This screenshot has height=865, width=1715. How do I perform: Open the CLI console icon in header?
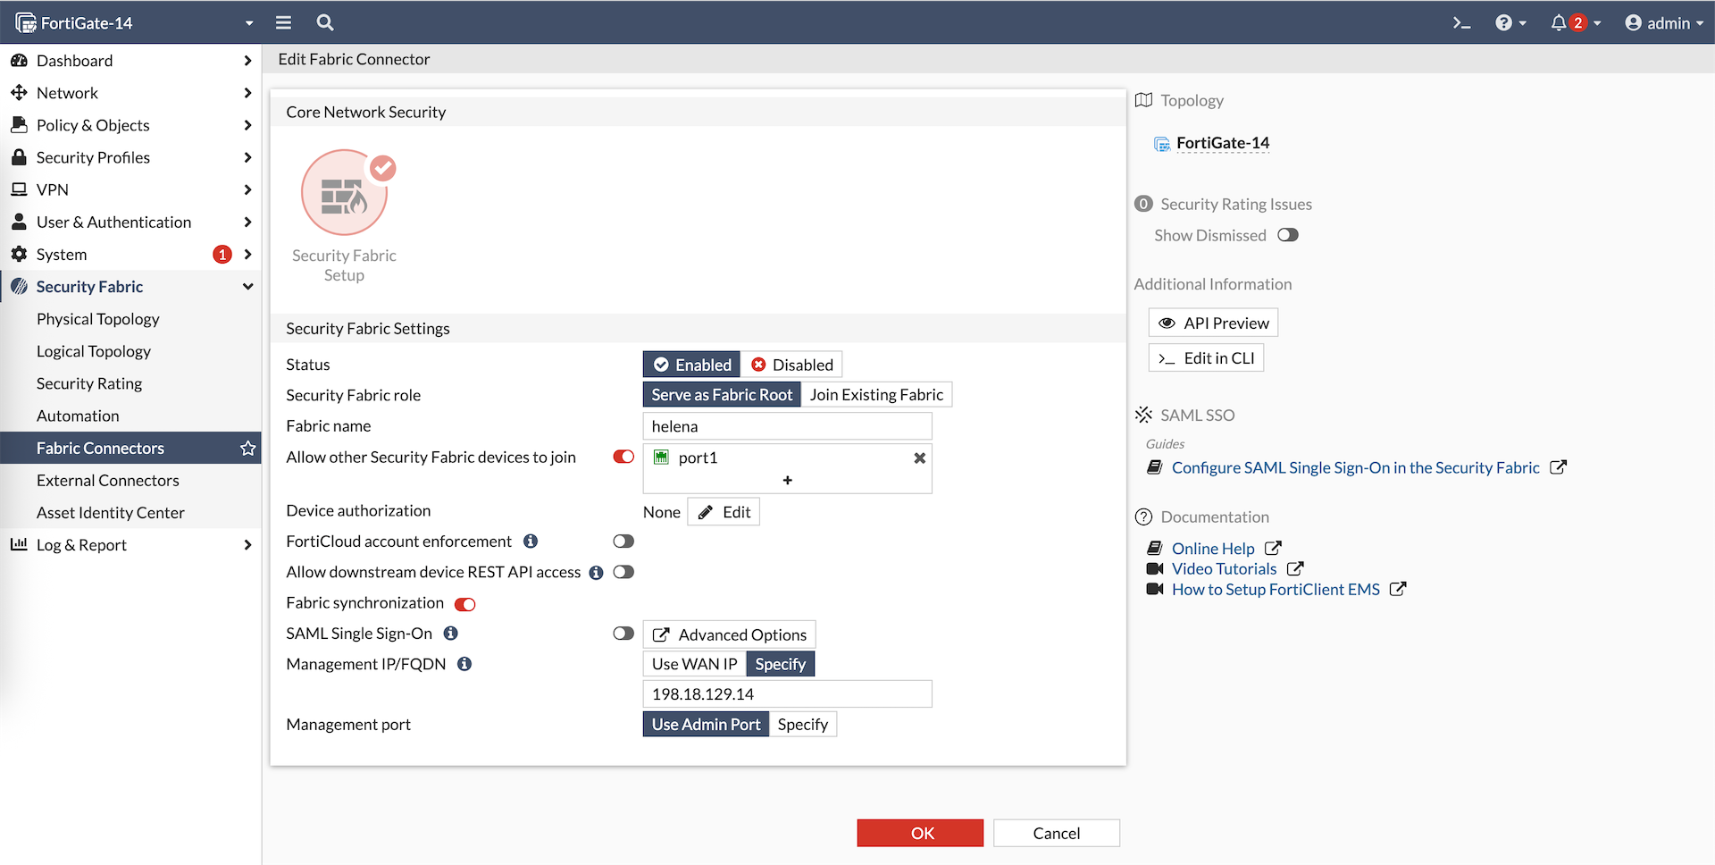coord(1461,23)
